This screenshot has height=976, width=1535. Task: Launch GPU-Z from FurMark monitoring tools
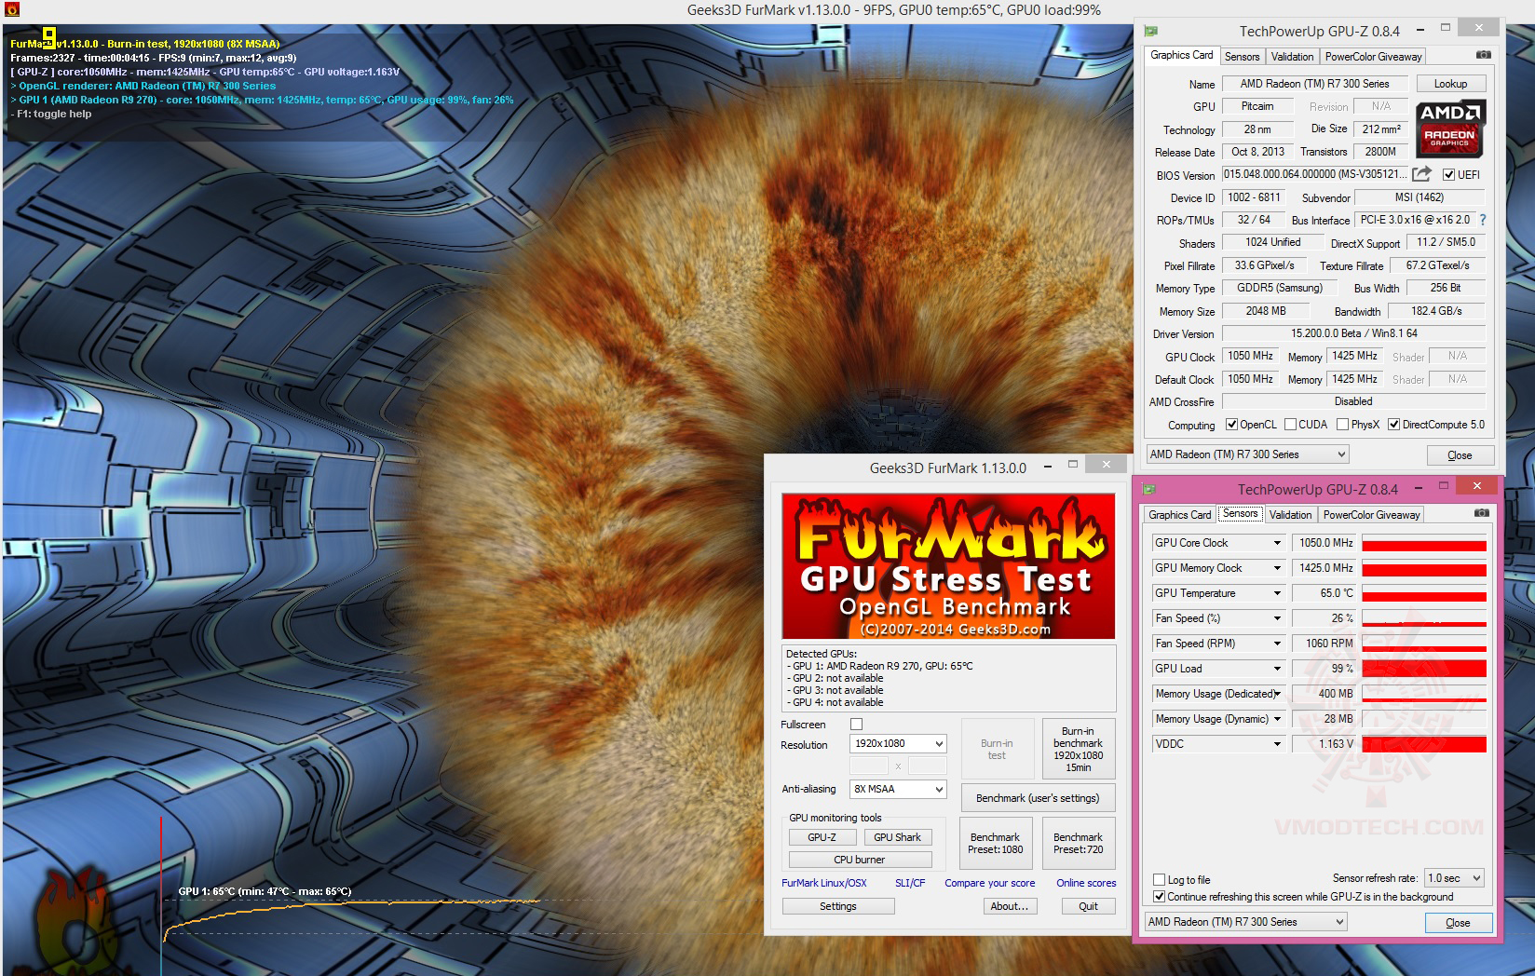click(x=822, y=837)
